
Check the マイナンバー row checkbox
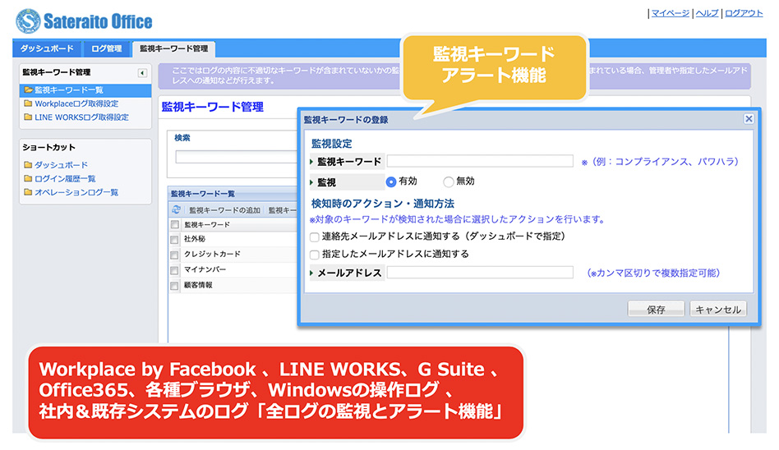[174, 271]
